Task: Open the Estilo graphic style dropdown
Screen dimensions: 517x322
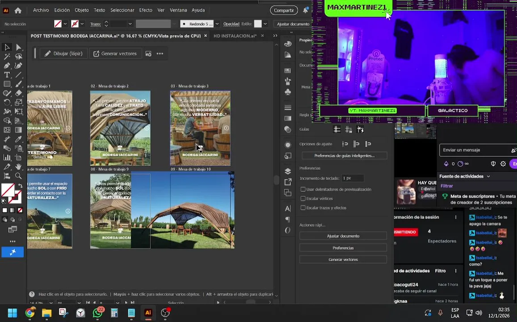Action: pos(265,24)
